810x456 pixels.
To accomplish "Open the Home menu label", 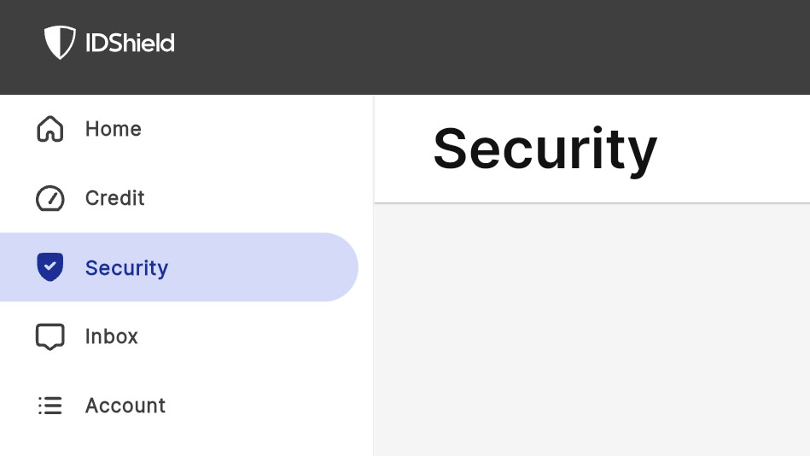I will point(114,129).
